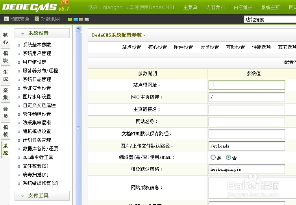Click the 网页主页链接 input field

[247, 97]
